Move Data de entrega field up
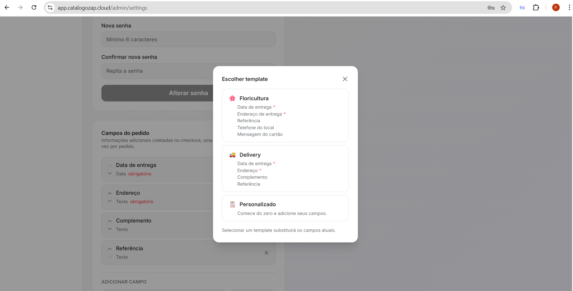This screenshot has height=291, width=573. (x=110, y=165)
